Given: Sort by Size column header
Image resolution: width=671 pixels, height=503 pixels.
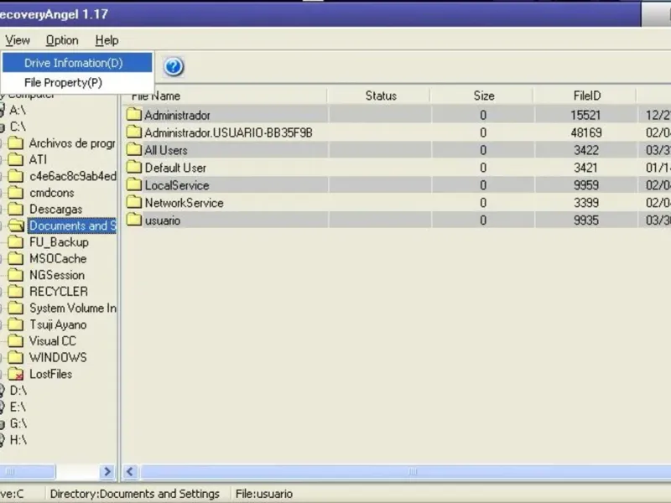Looking at the screenshot, I should click(x=482, y=96).
